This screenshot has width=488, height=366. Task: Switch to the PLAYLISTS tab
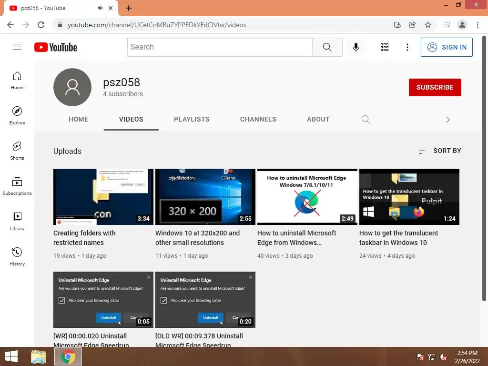[x=192, y=119]
